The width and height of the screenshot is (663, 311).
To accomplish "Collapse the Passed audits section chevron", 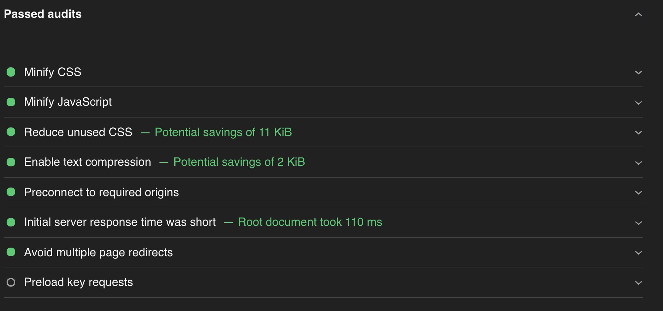I will 638,14.
